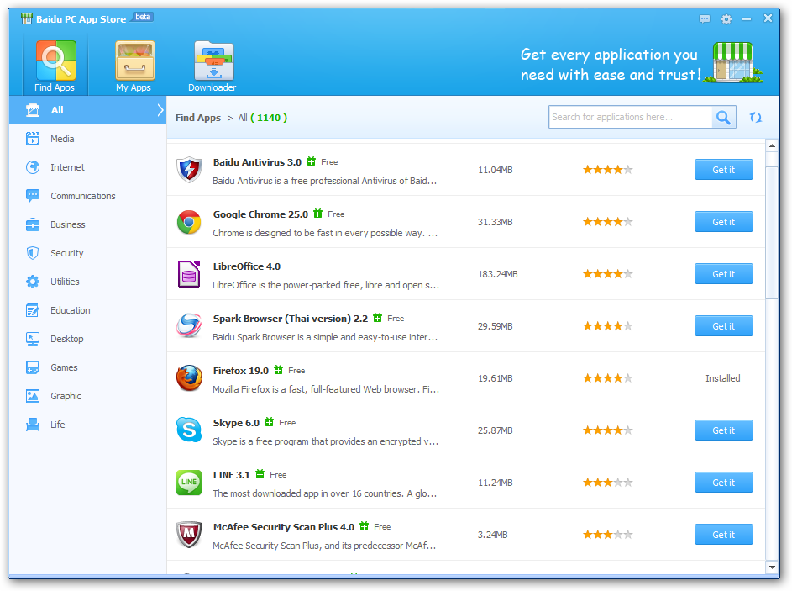Get Spark Browser Thai version
Viewport: 792px width, 591px height.
pos(723,326)
